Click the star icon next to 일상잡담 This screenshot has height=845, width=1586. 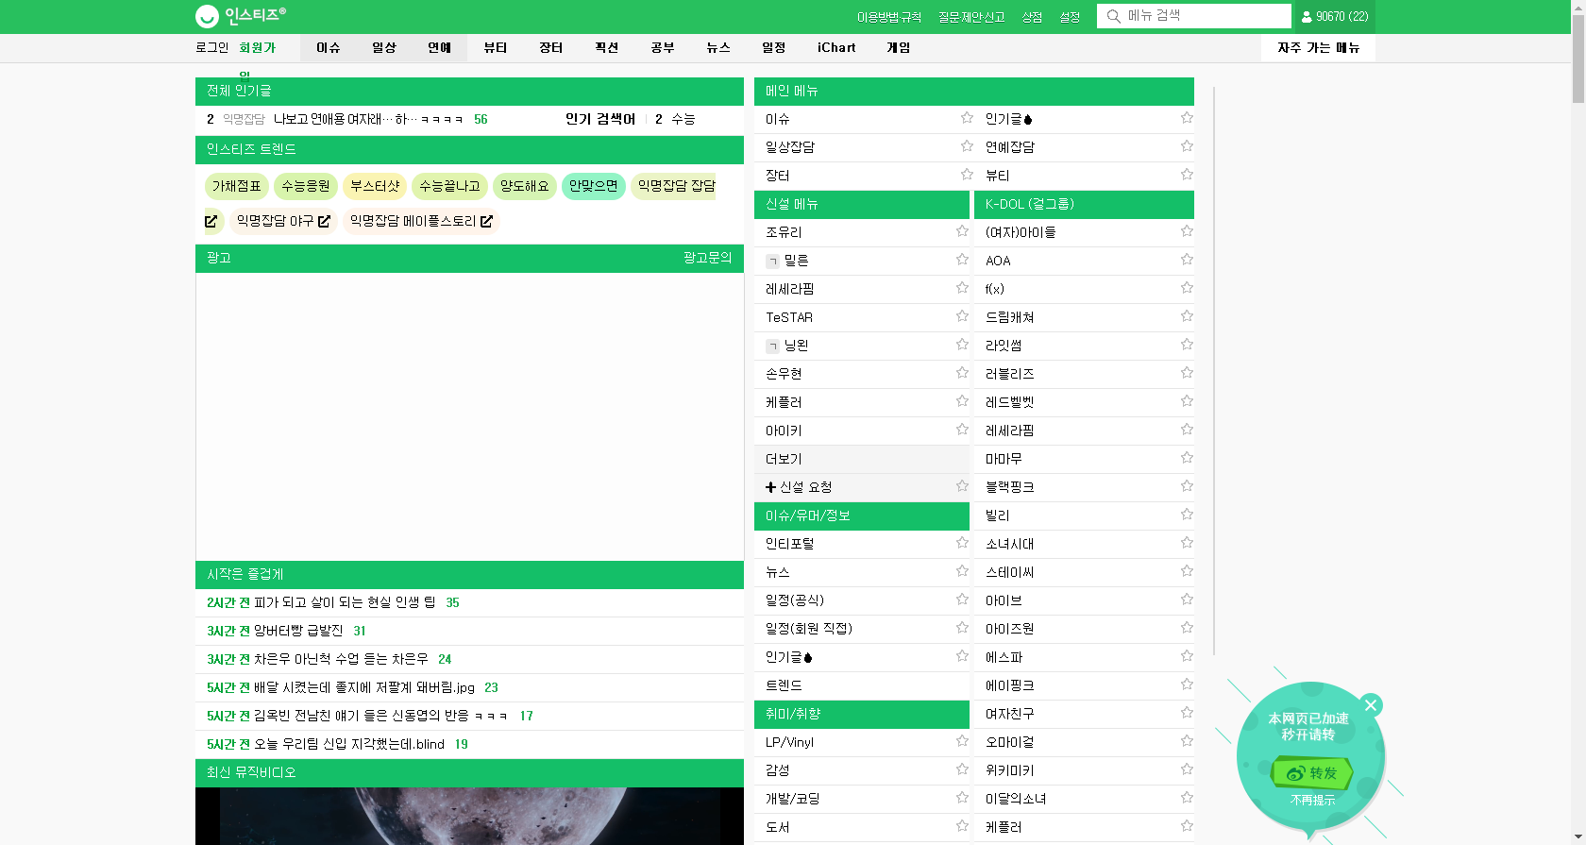point(967,146)
